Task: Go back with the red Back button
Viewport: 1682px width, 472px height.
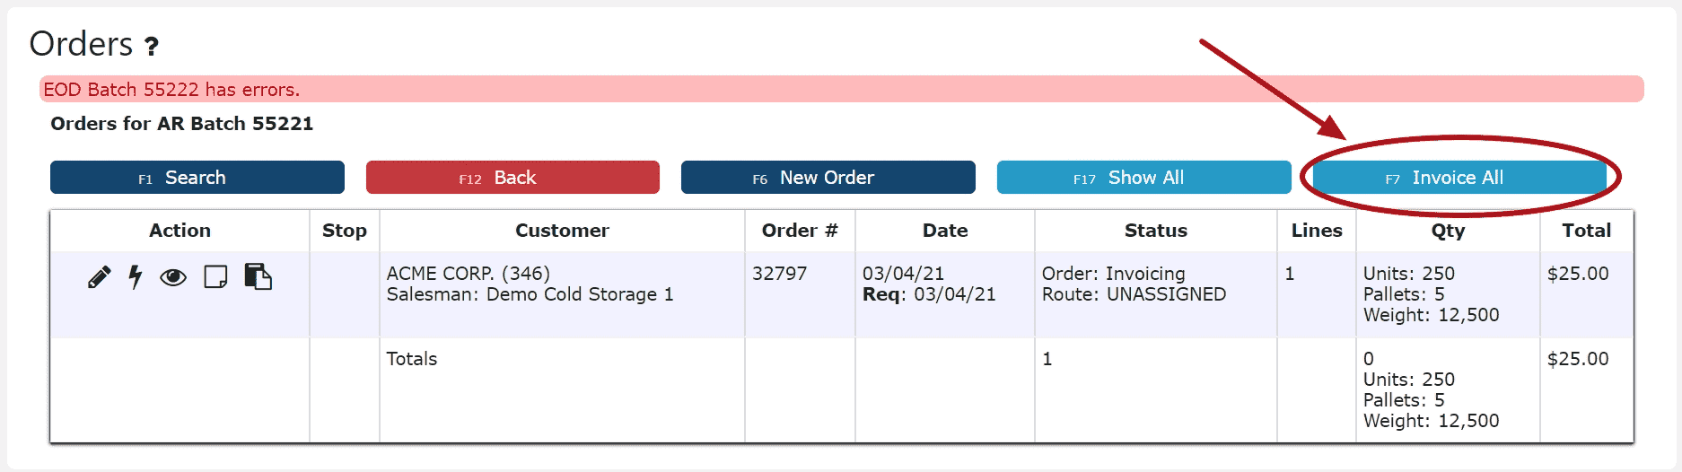Action: [512, 178]
